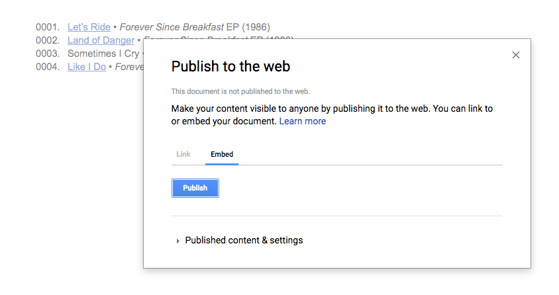
Task: Click the Sometimes I Cry text
Action: 103,54
